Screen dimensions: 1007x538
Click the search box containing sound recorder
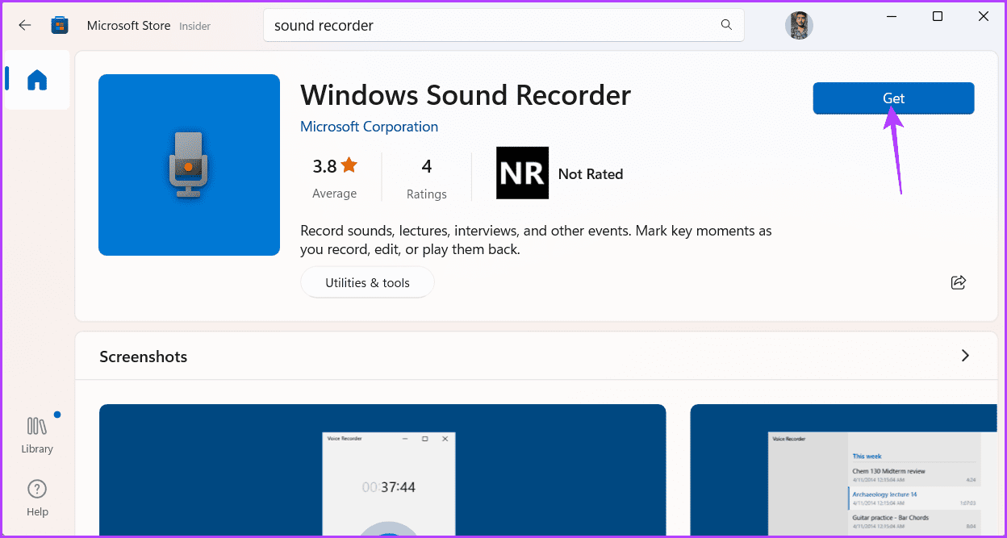503,26
